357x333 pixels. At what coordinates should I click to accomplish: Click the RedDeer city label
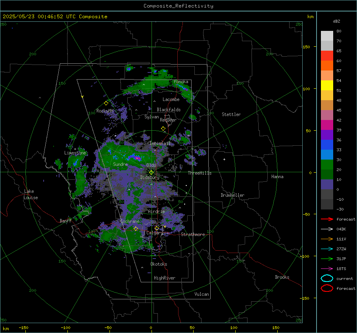click(x=168, y=120)
